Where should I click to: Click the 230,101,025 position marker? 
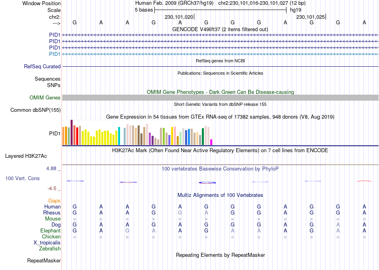311,17
